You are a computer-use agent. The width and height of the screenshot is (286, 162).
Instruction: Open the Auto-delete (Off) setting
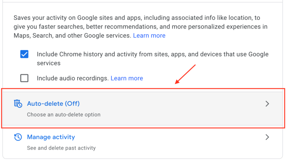(x=53, y=104)
